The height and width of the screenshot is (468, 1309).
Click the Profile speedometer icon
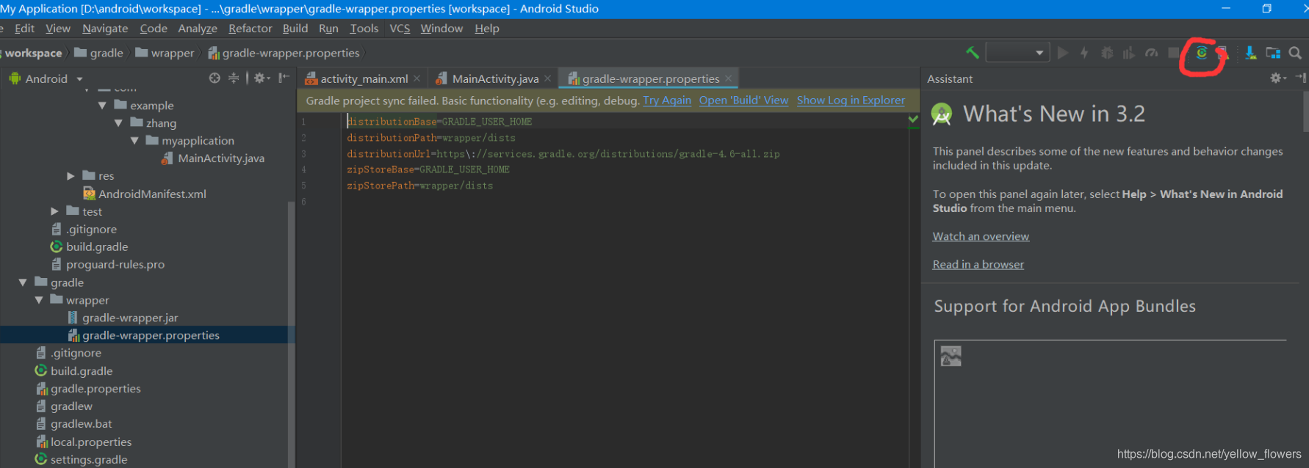tap(1152, 53)
